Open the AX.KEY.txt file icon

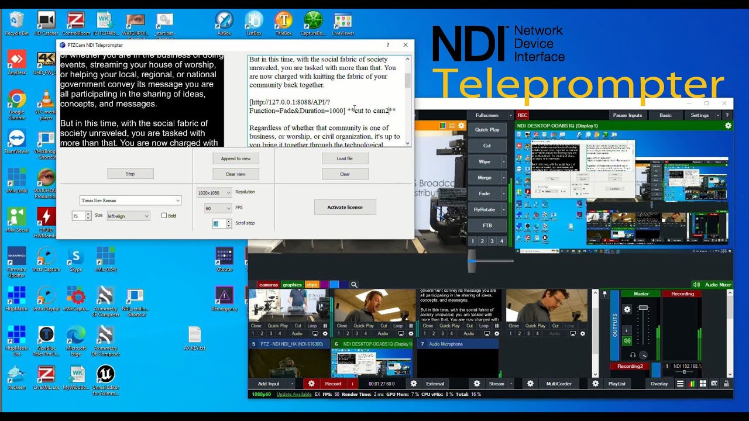(x=195, y=339)
